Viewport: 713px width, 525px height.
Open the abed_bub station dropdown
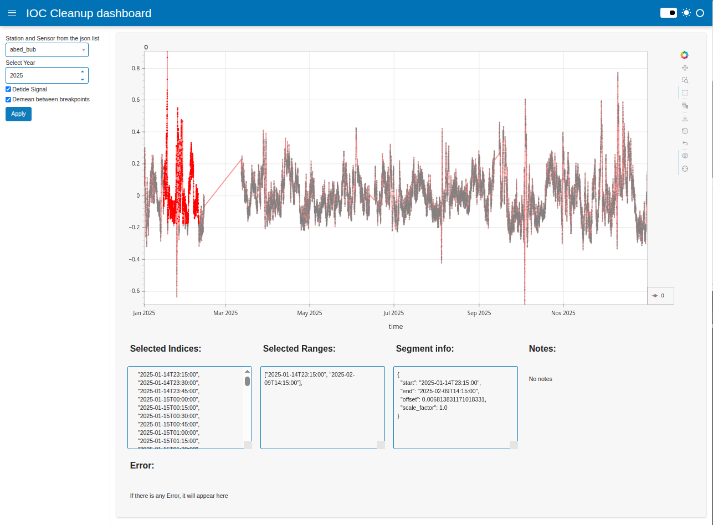[x=47, y=50]
